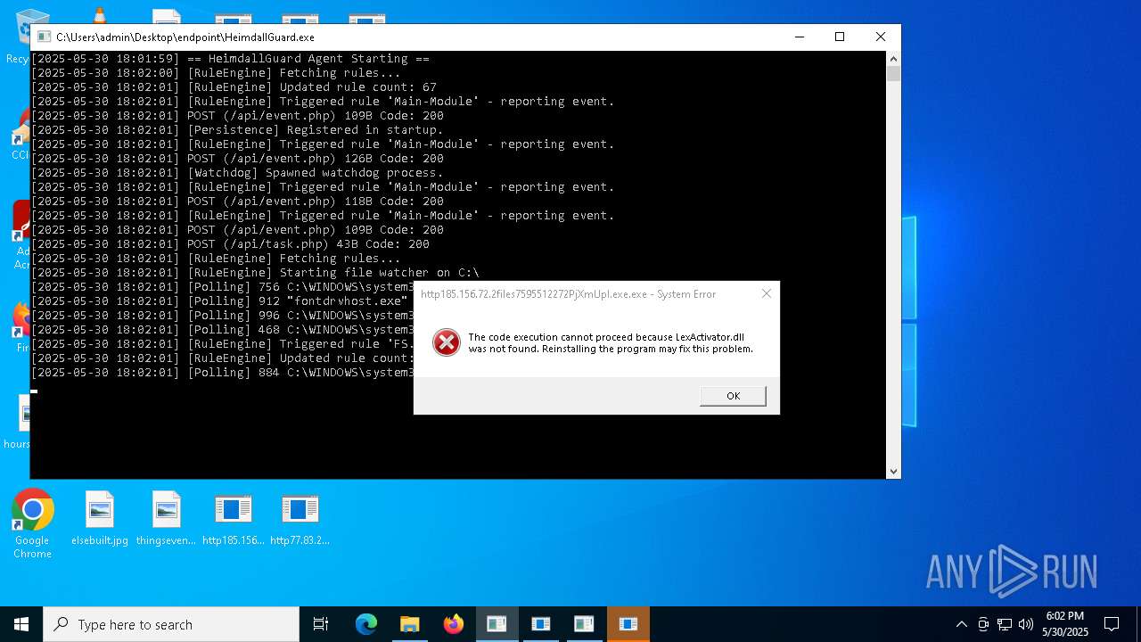Click the red error icon in dialog

coord(447,342)
